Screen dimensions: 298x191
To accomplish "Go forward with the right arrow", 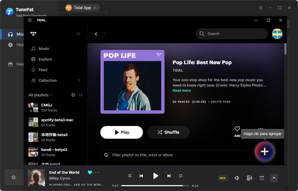I will click(104, 34).
